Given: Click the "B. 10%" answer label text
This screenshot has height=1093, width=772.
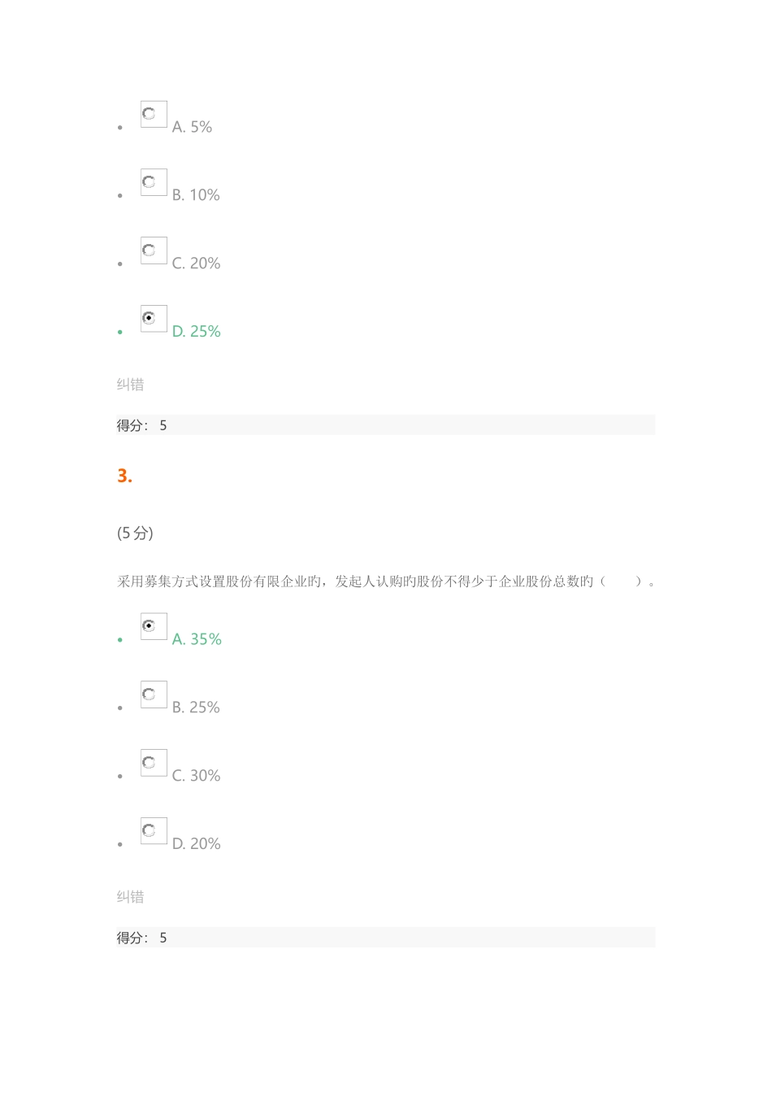Looking at the screenshot, I should (x=196, y=195).
